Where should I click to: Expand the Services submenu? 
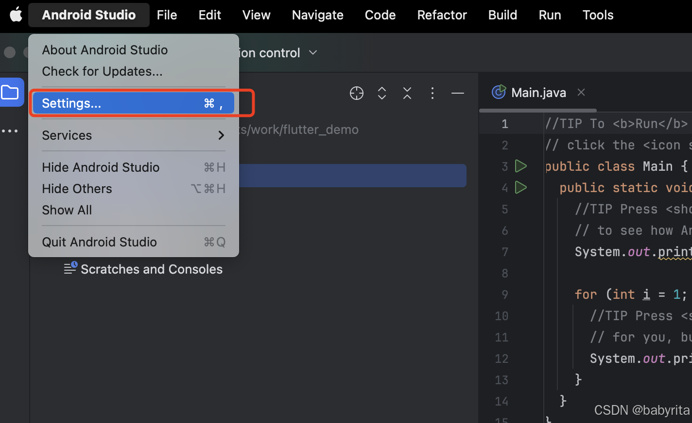(x=134, y=135)
